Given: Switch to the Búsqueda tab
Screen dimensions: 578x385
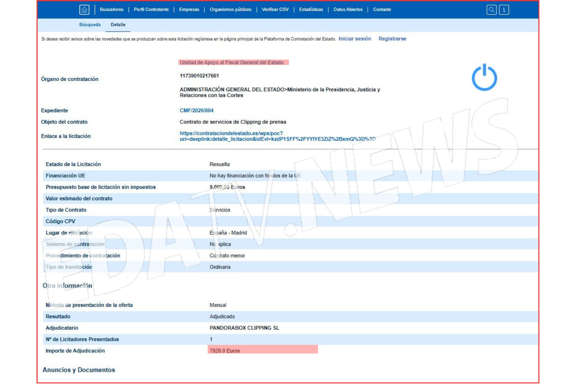Looking at the screenshot, I should pyautogui.click(x=90, y=25).
